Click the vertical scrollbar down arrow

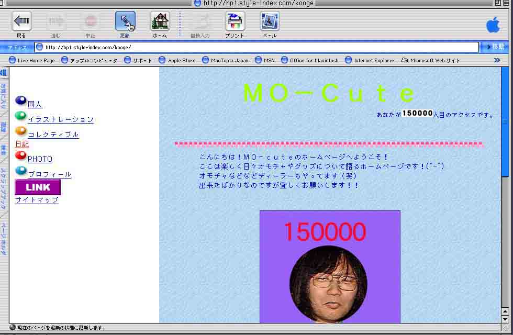click(505, 319)
